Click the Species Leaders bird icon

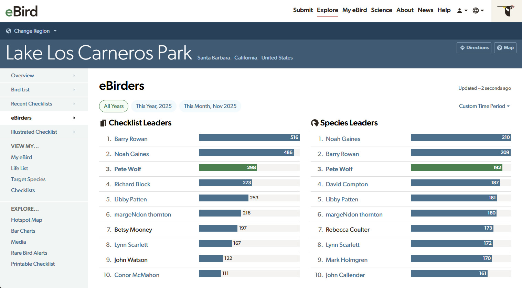click(x=315, y=123)
